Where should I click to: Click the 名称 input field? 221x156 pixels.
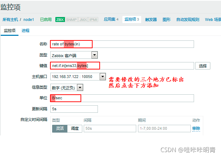122,44
